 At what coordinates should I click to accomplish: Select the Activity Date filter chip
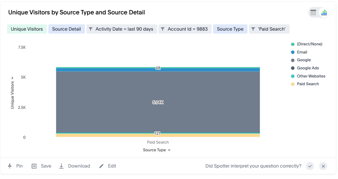122,29
